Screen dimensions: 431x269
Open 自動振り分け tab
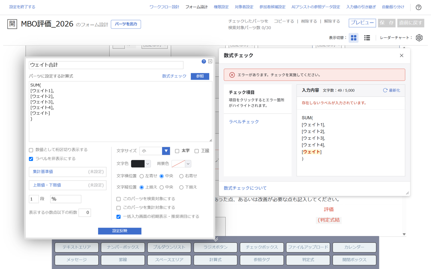393,7
